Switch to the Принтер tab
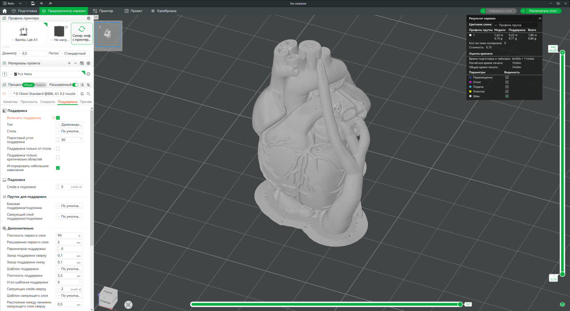The height and width of the screenshot is (311, 570). pos(103,11)
